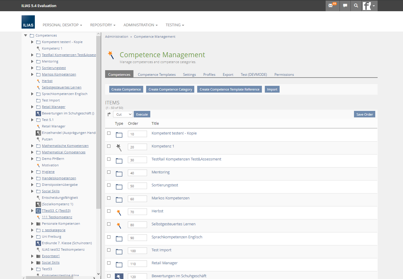
Task: Click the Mentoring folder icon in table
Action: click(x=119, y=174)
